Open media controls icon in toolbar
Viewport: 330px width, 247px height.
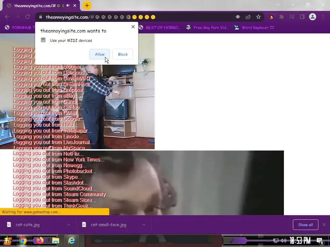tap(292, 17)
